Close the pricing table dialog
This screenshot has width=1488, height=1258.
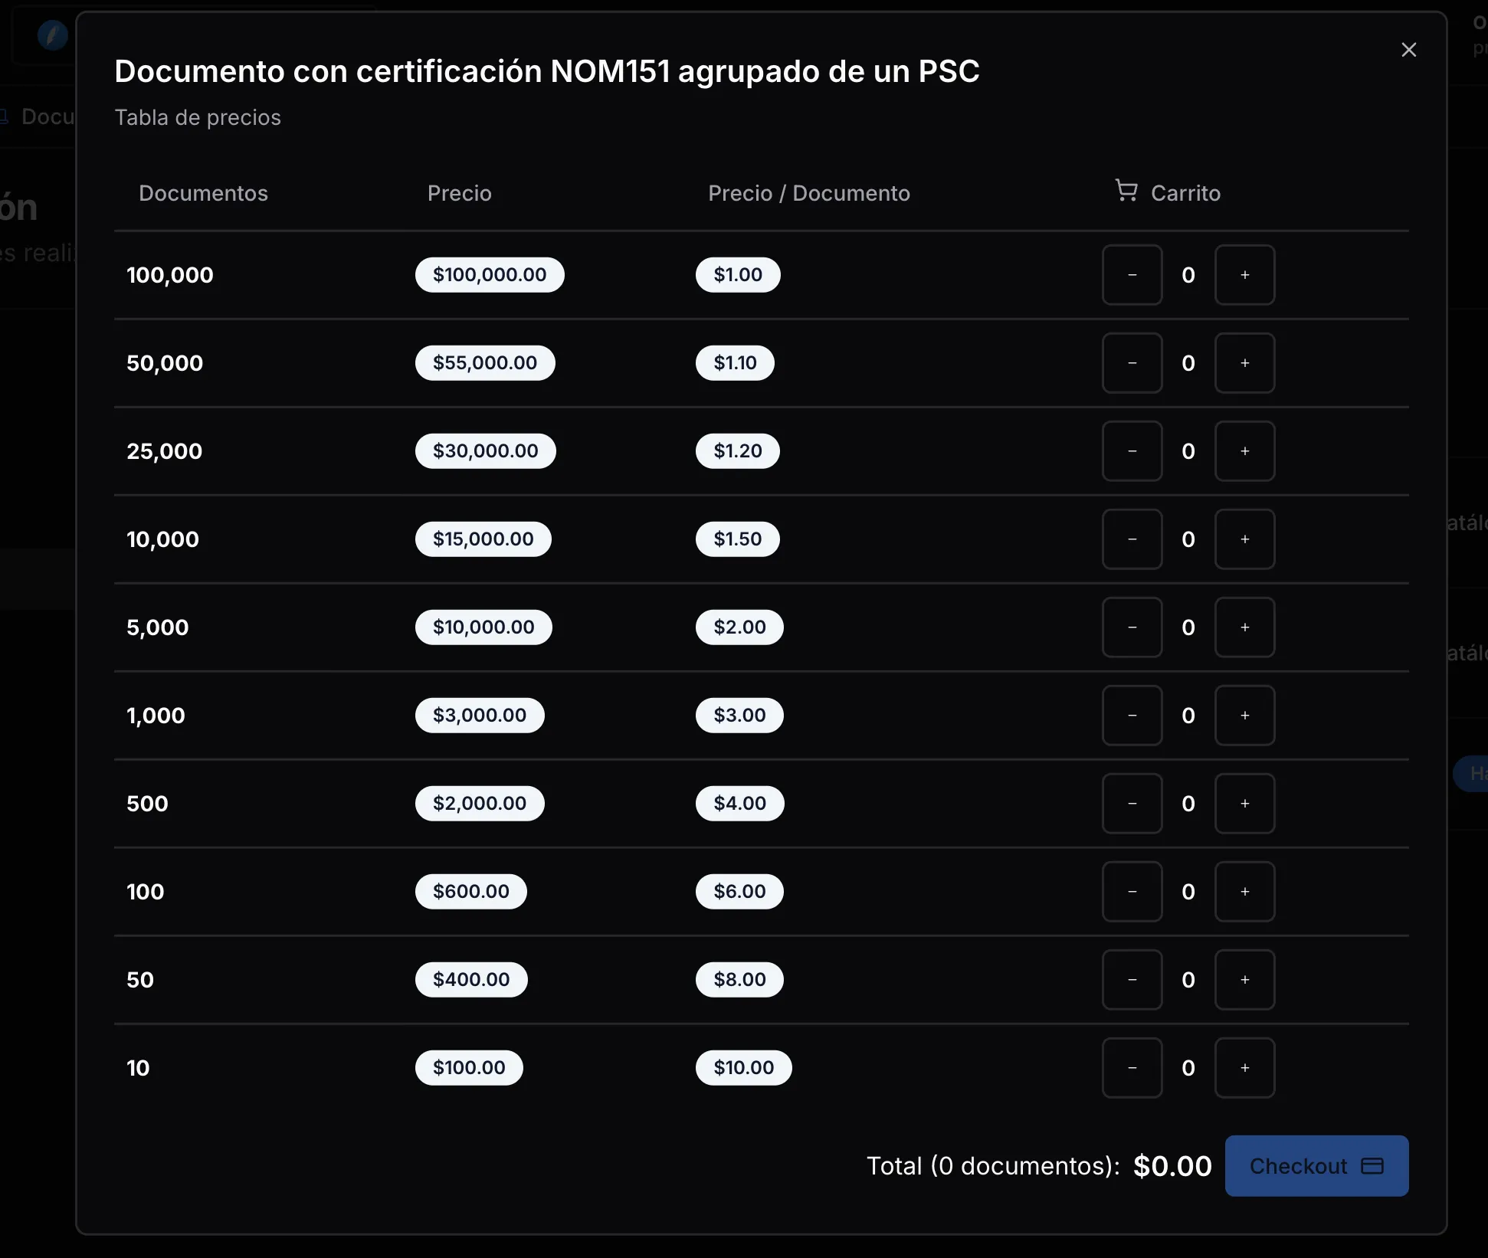pos(1408,50)
